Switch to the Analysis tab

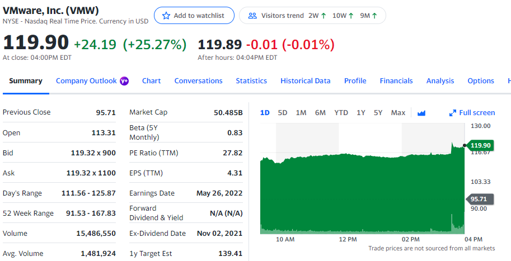point(440,81)
